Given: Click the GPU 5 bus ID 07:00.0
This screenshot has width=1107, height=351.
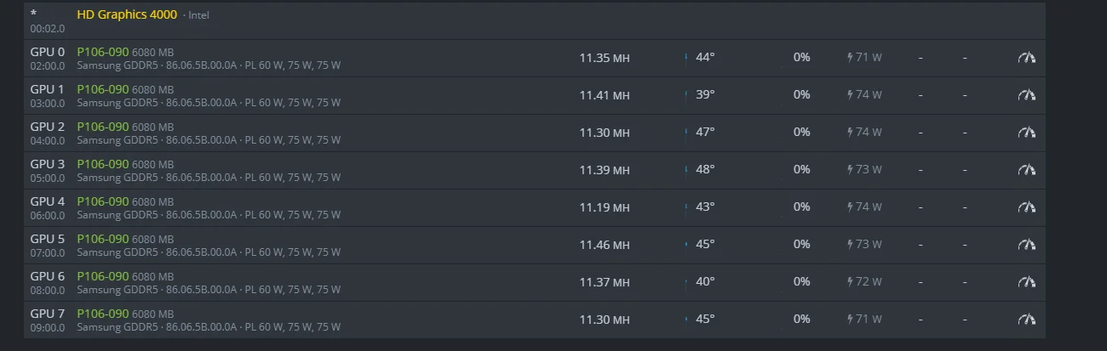Looking at the screenshot, I should (47, 252).
